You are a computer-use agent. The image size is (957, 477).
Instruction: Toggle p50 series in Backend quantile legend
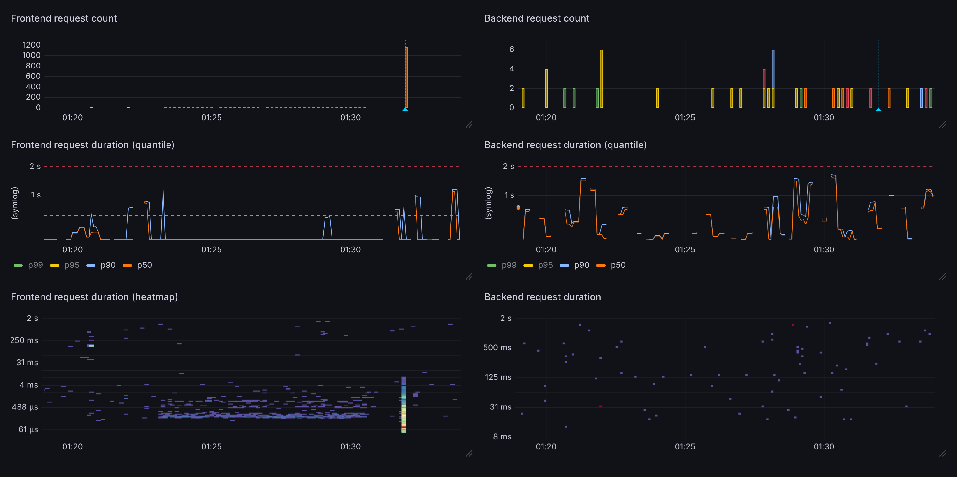[x=618, y=265]
